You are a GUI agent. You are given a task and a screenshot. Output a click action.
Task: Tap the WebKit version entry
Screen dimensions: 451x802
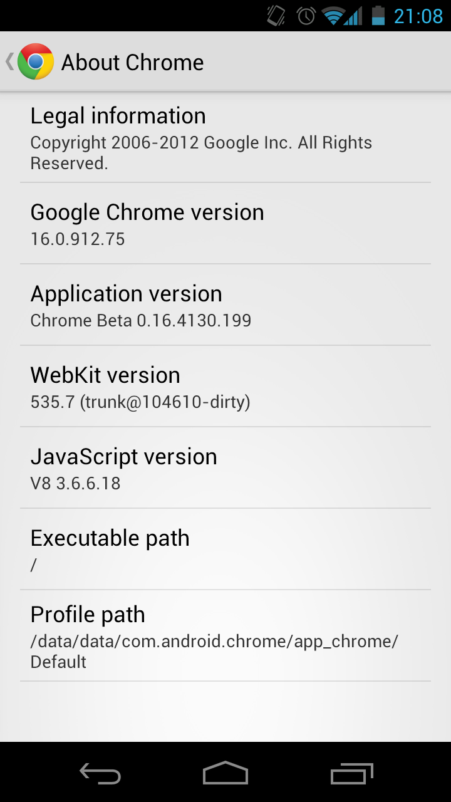pyautogui.click(x=225, y=387)
